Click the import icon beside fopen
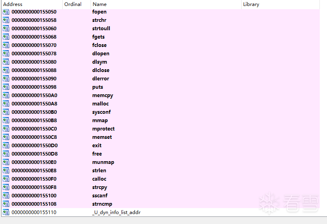Screen dimensions: 327x224 (6, 12)
